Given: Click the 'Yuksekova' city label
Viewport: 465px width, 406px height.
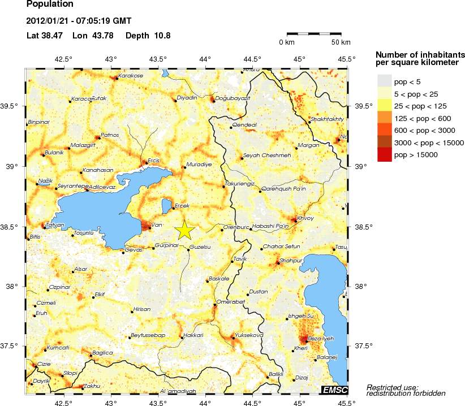Looking at the screenshot, I should point(249,335).
